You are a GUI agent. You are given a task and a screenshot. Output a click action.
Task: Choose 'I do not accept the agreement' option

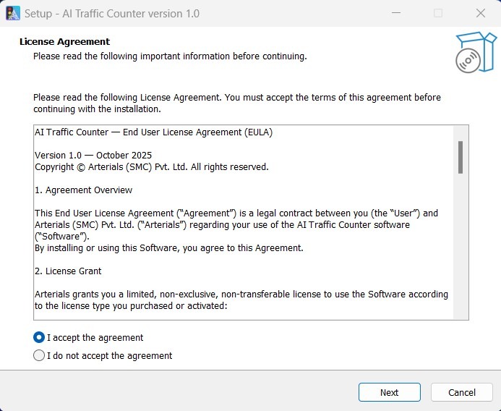pyautogui.click(x=39, y=355)
